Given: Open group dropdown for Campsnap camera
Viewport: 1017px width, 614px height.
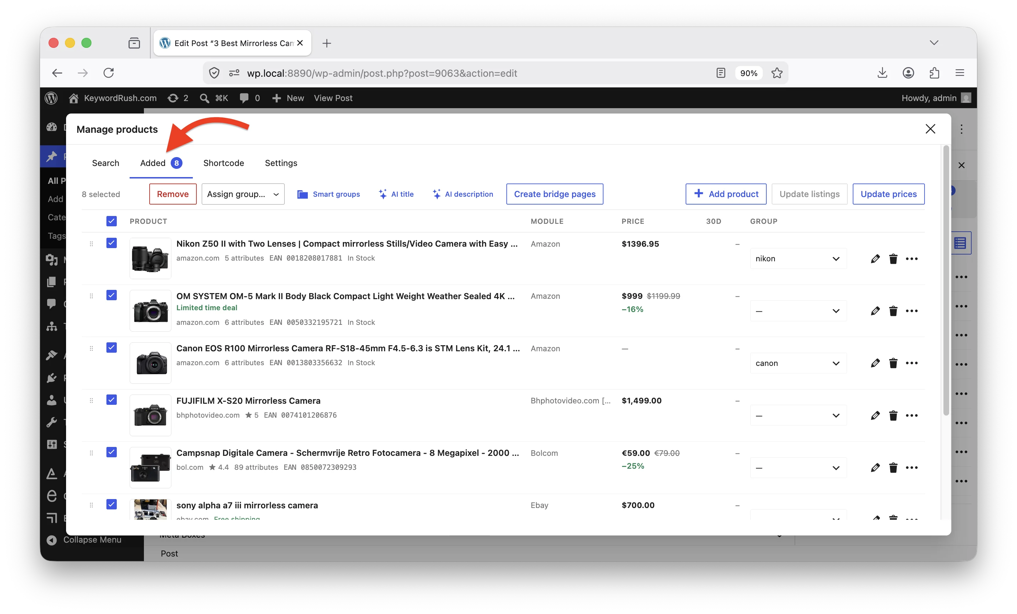Looking at the screenshot, I should pyautogui.click(x=798, y=468).
